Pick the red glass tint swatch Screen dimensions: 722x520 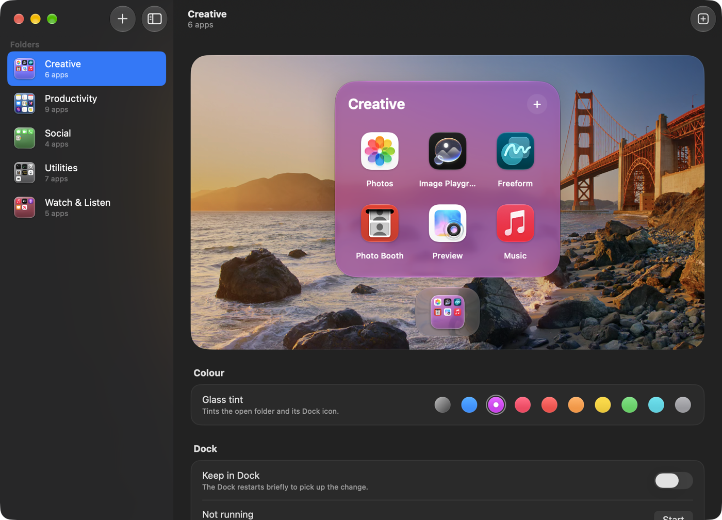pyautogui.click(x=549, y=405)
